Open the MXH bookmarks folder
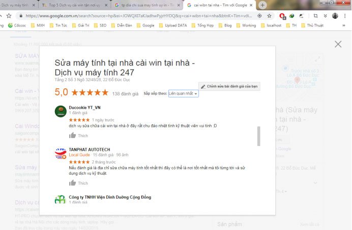 click(38, 25)
